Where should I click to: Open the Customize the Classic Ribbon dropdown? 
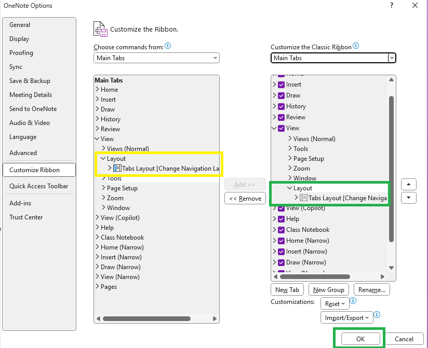[333, 58]
